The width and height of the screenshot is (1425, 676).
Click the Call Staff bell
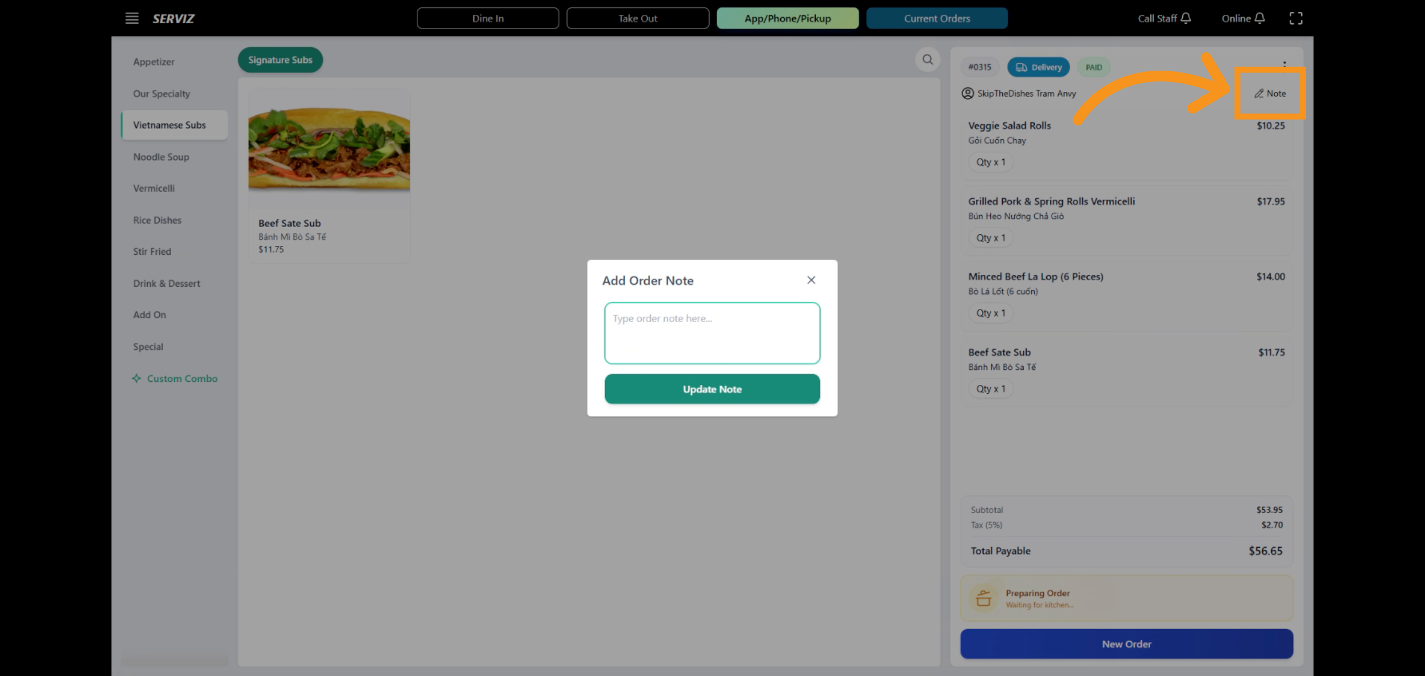point(1186,18)
